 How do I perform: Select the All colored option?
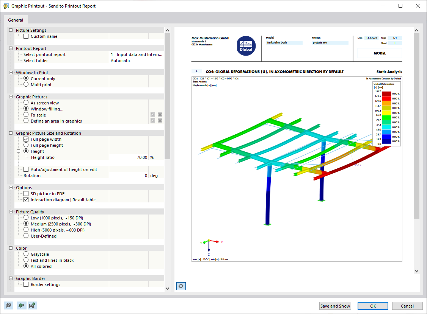26,266
